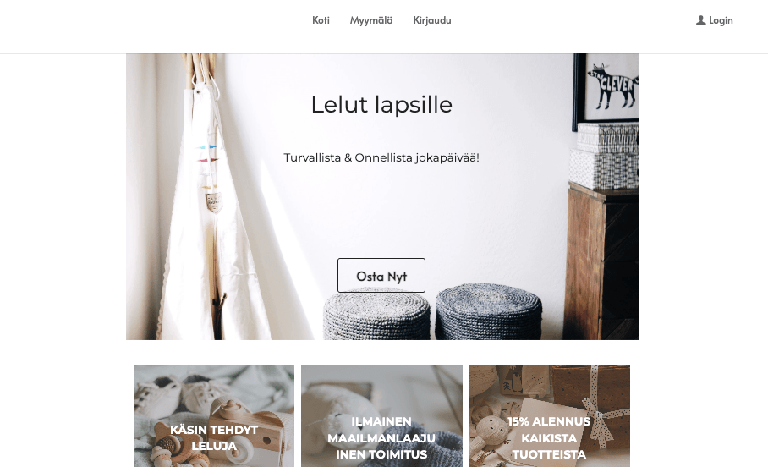Click the Osta Nyt button

pos(381,276)
